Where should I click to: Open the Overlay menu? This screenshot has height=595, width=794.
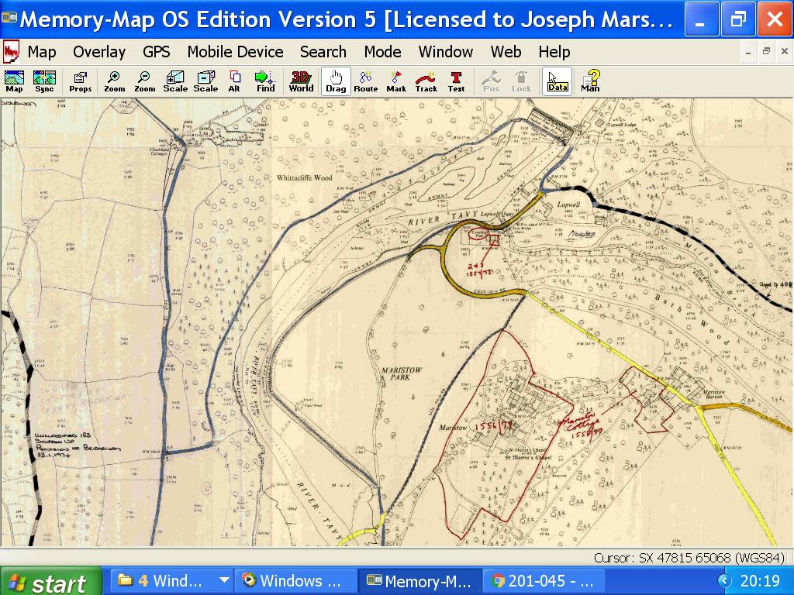tap(99, 52)
